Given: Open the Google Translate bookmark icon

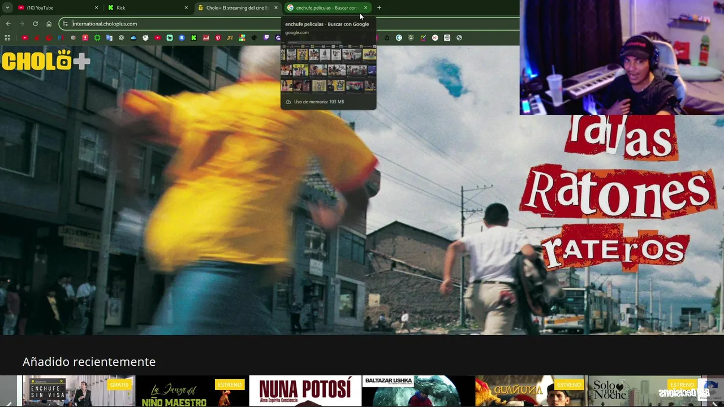Looking at the screenshot, I should coord(109,38).
